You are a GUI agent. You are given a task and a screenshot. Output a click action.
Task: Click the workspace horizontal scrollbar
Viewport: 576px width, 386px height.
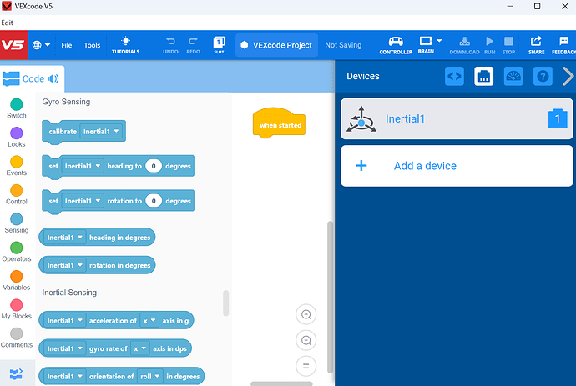pyautogui.click(x=281, y=383)
